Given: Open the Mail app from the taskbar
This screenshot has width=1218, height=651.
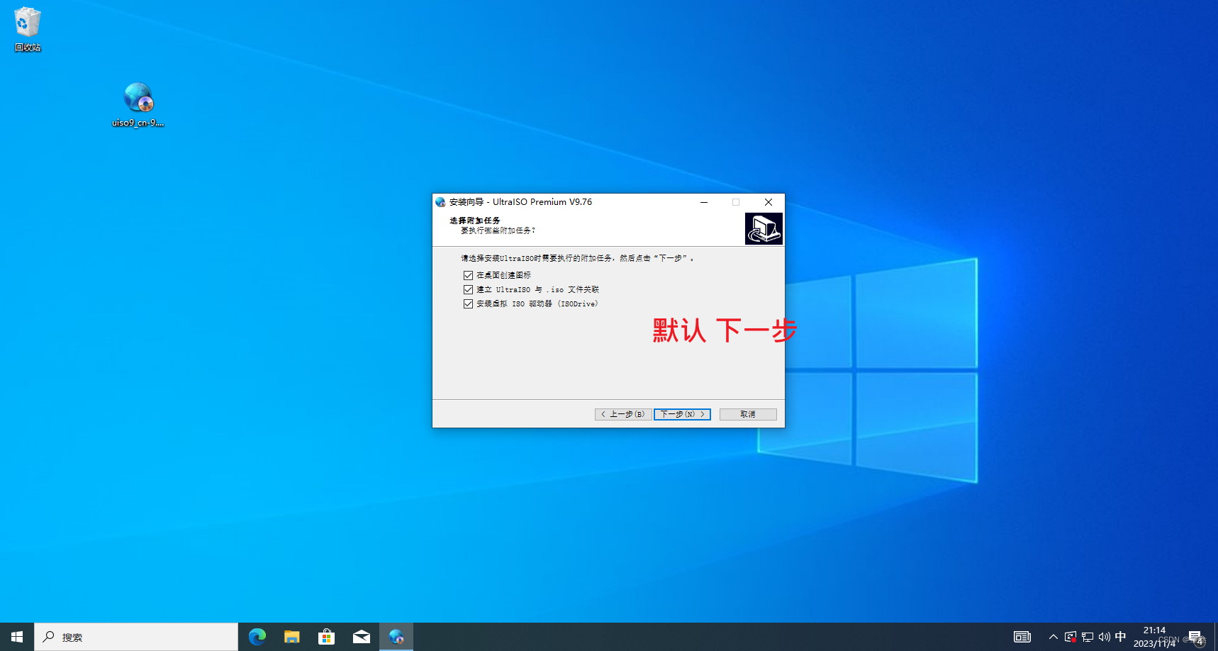Looking at the screenshot, I should [362, 637].
